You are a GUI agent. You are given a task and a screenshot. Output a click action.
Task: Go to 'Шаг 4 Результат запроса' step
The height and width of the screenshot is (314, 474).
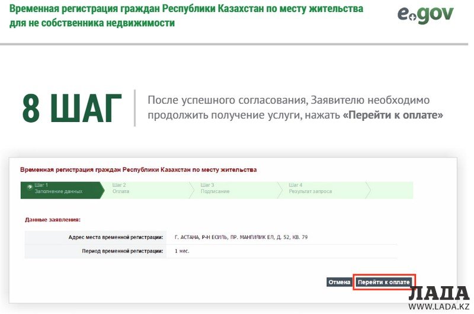coord(320,189)
